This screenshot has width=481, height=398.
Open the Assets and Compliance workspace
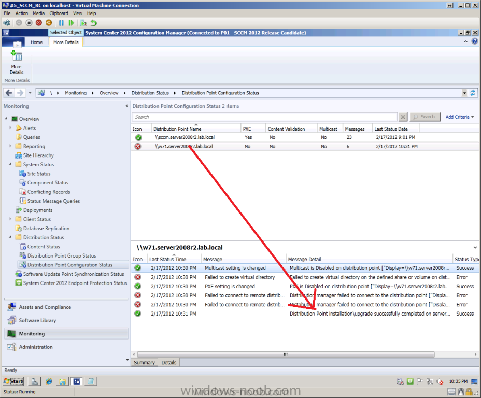[66, 307]
